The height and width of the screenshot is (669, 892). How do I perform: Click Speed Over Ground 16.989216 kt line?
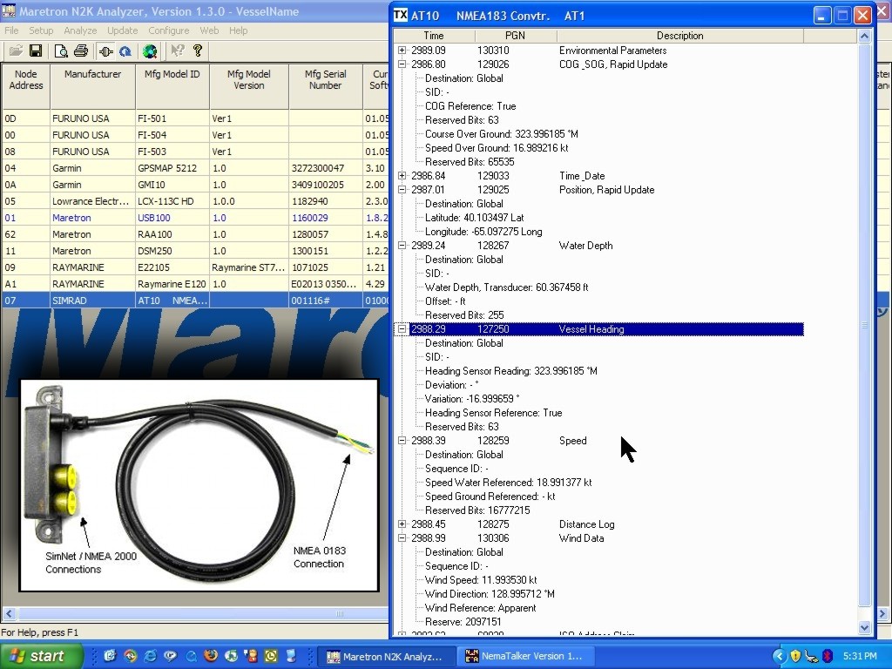tap(497, 148)
